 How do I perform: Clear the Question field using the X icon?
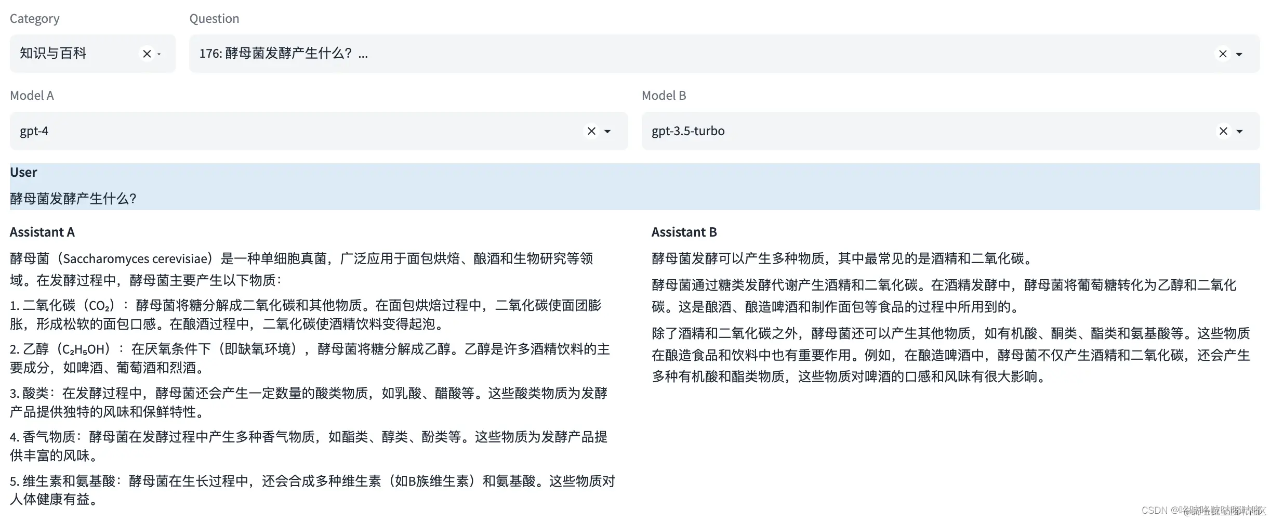click(1223, 54)
